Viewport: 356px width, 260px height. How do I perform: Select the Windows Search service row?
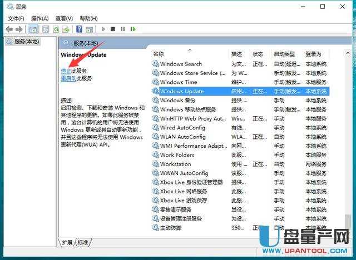(181, 64)
